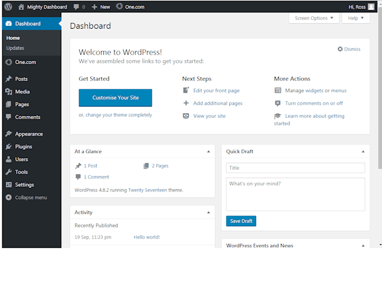This screenshot has height=287, width=382.
Task: Click the Dismiss link
Action: click(x=352, y=49)
